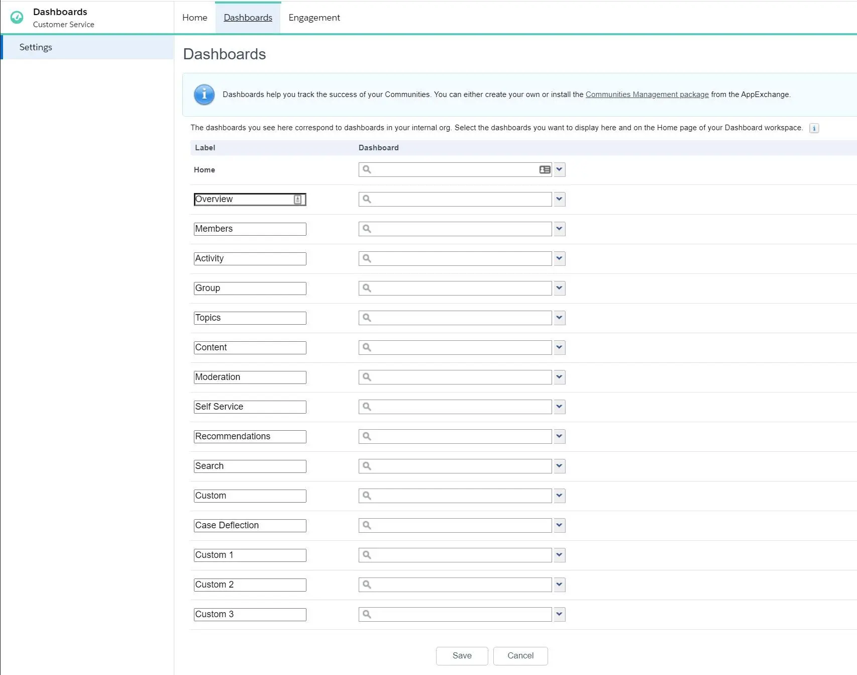Click the Dashboards workspace gauge icon
This screenshot has height=675, width=857.
pos(17,18)
